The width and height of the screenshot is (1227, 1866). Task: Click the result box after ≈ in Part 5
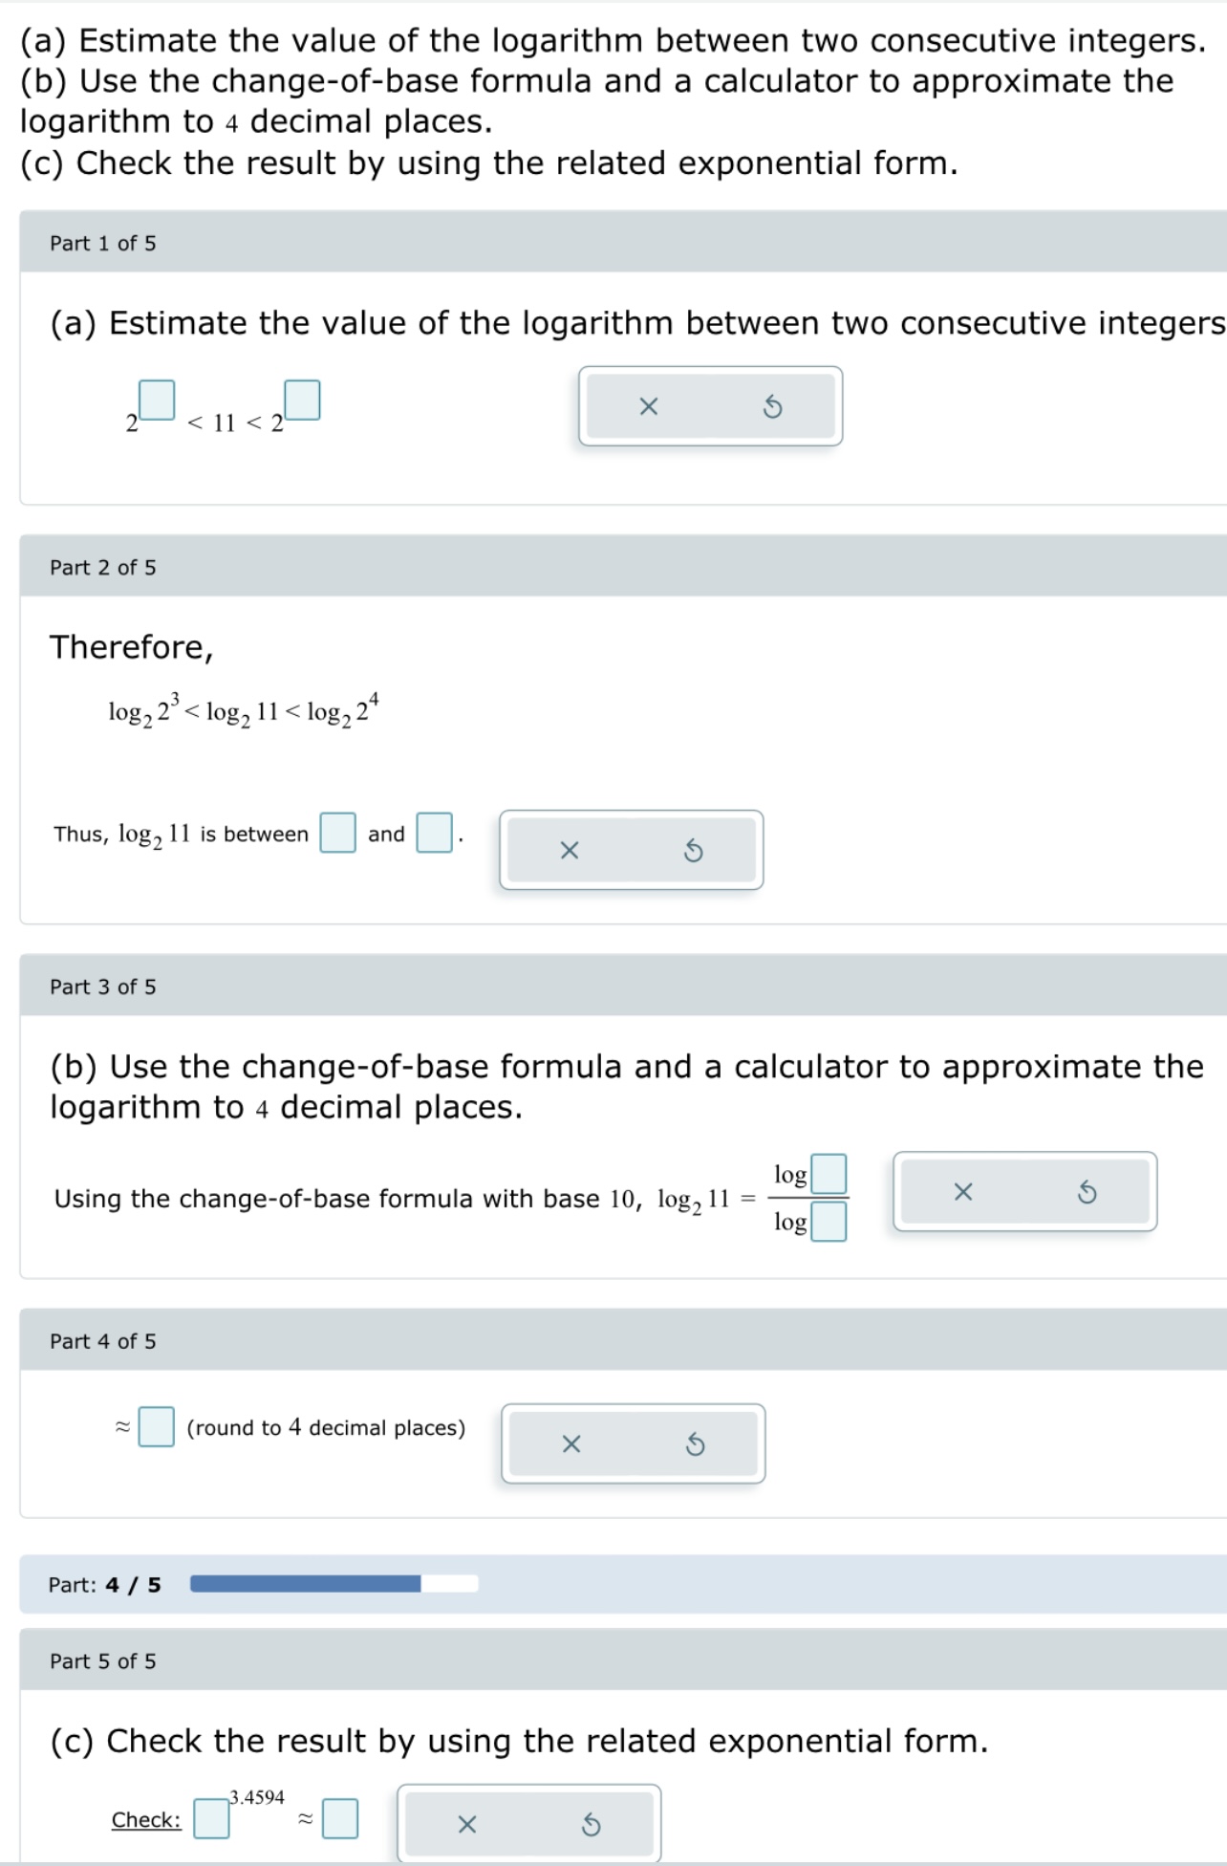339,1820
